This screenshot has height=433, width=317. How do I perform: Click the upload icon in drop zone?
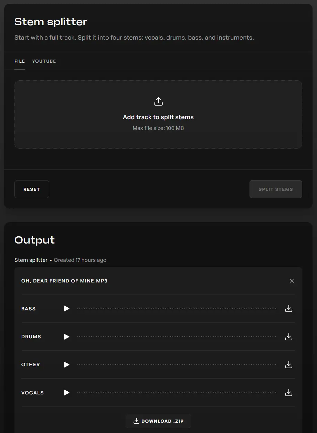tap(158, 102)
